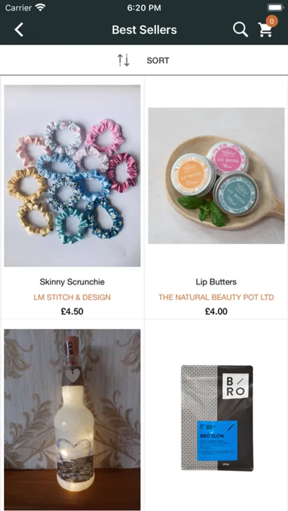The height and width of the screenshot is (511, 288).
Task: Tap the battery status icon
Action: click(x=276, y=7)
